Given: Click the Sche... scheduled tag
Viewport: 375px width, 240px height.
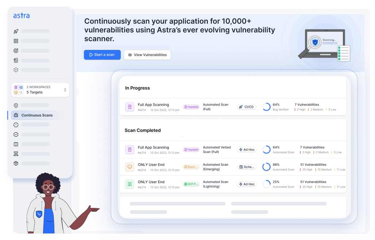Looking at the screenshot, I should coord(247,167).
